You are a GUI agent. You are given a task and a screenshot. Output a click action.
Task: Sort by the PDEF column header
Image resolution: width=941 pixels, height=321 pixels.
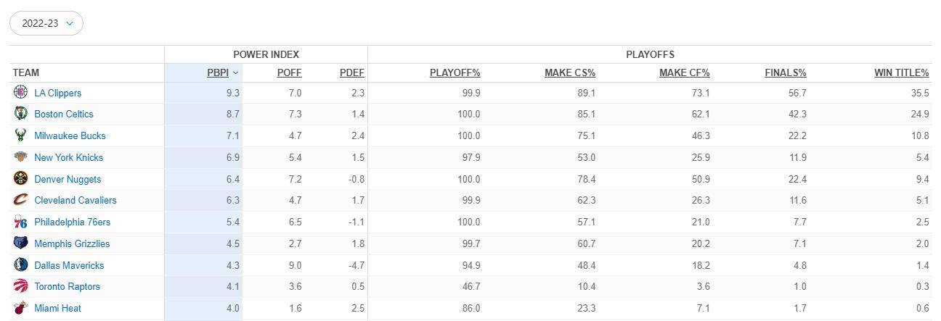pos(352,72)
